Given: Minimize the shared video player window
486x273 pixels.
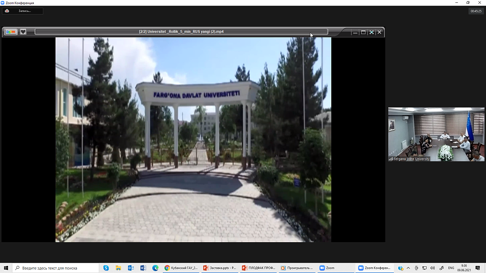Looking at the screenshot, I should tap(355, 32).
